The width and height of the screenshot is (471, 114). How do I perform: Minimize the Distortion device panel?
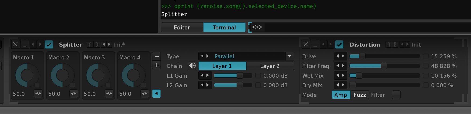coord(315,44)
